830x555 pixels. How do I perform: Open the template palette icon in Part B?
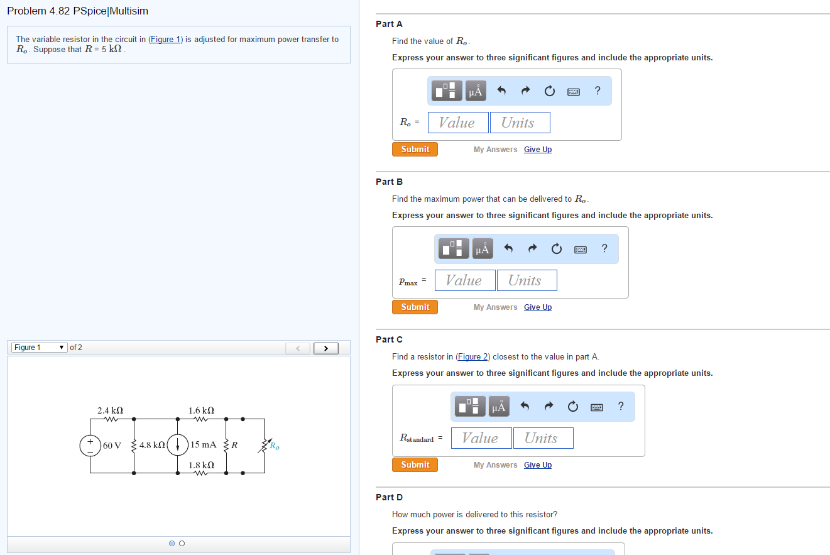coord(453,248)
